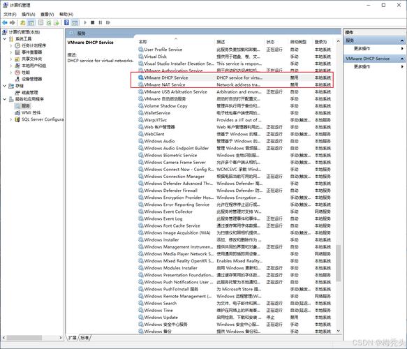Viewport: 407px width, 349px height.
Task: Click the WMI 控件 icon in tree
Action: point(17,112)
